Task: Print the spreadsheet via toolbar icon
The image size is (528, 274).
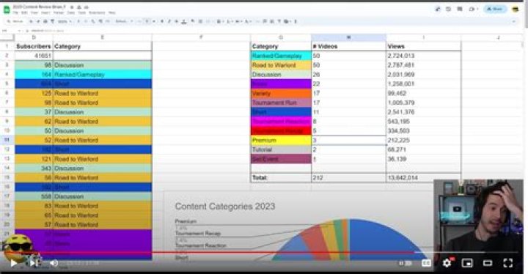Action: pyautogui.click(x=45, y=21)
